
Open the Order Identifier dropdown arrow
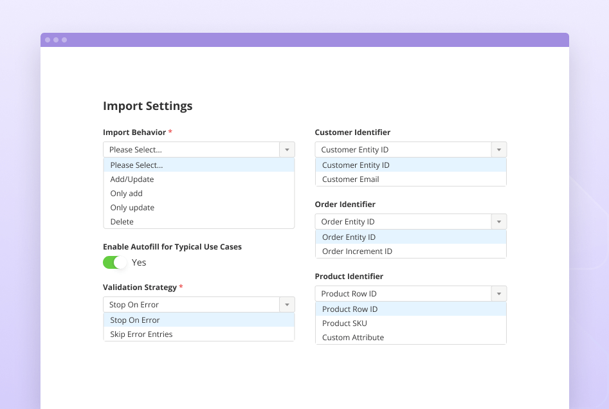(x=498, y=221)
